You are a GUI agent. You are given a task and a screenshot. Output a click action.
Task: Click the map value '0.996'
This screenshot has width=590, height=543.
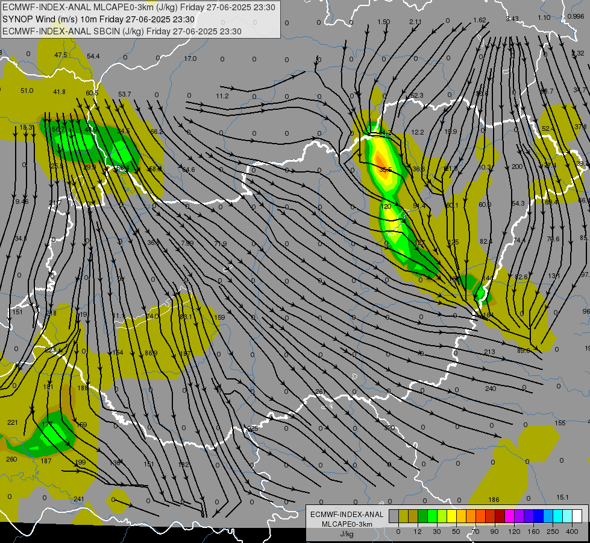pyautogui.click(x=576, y=16)
